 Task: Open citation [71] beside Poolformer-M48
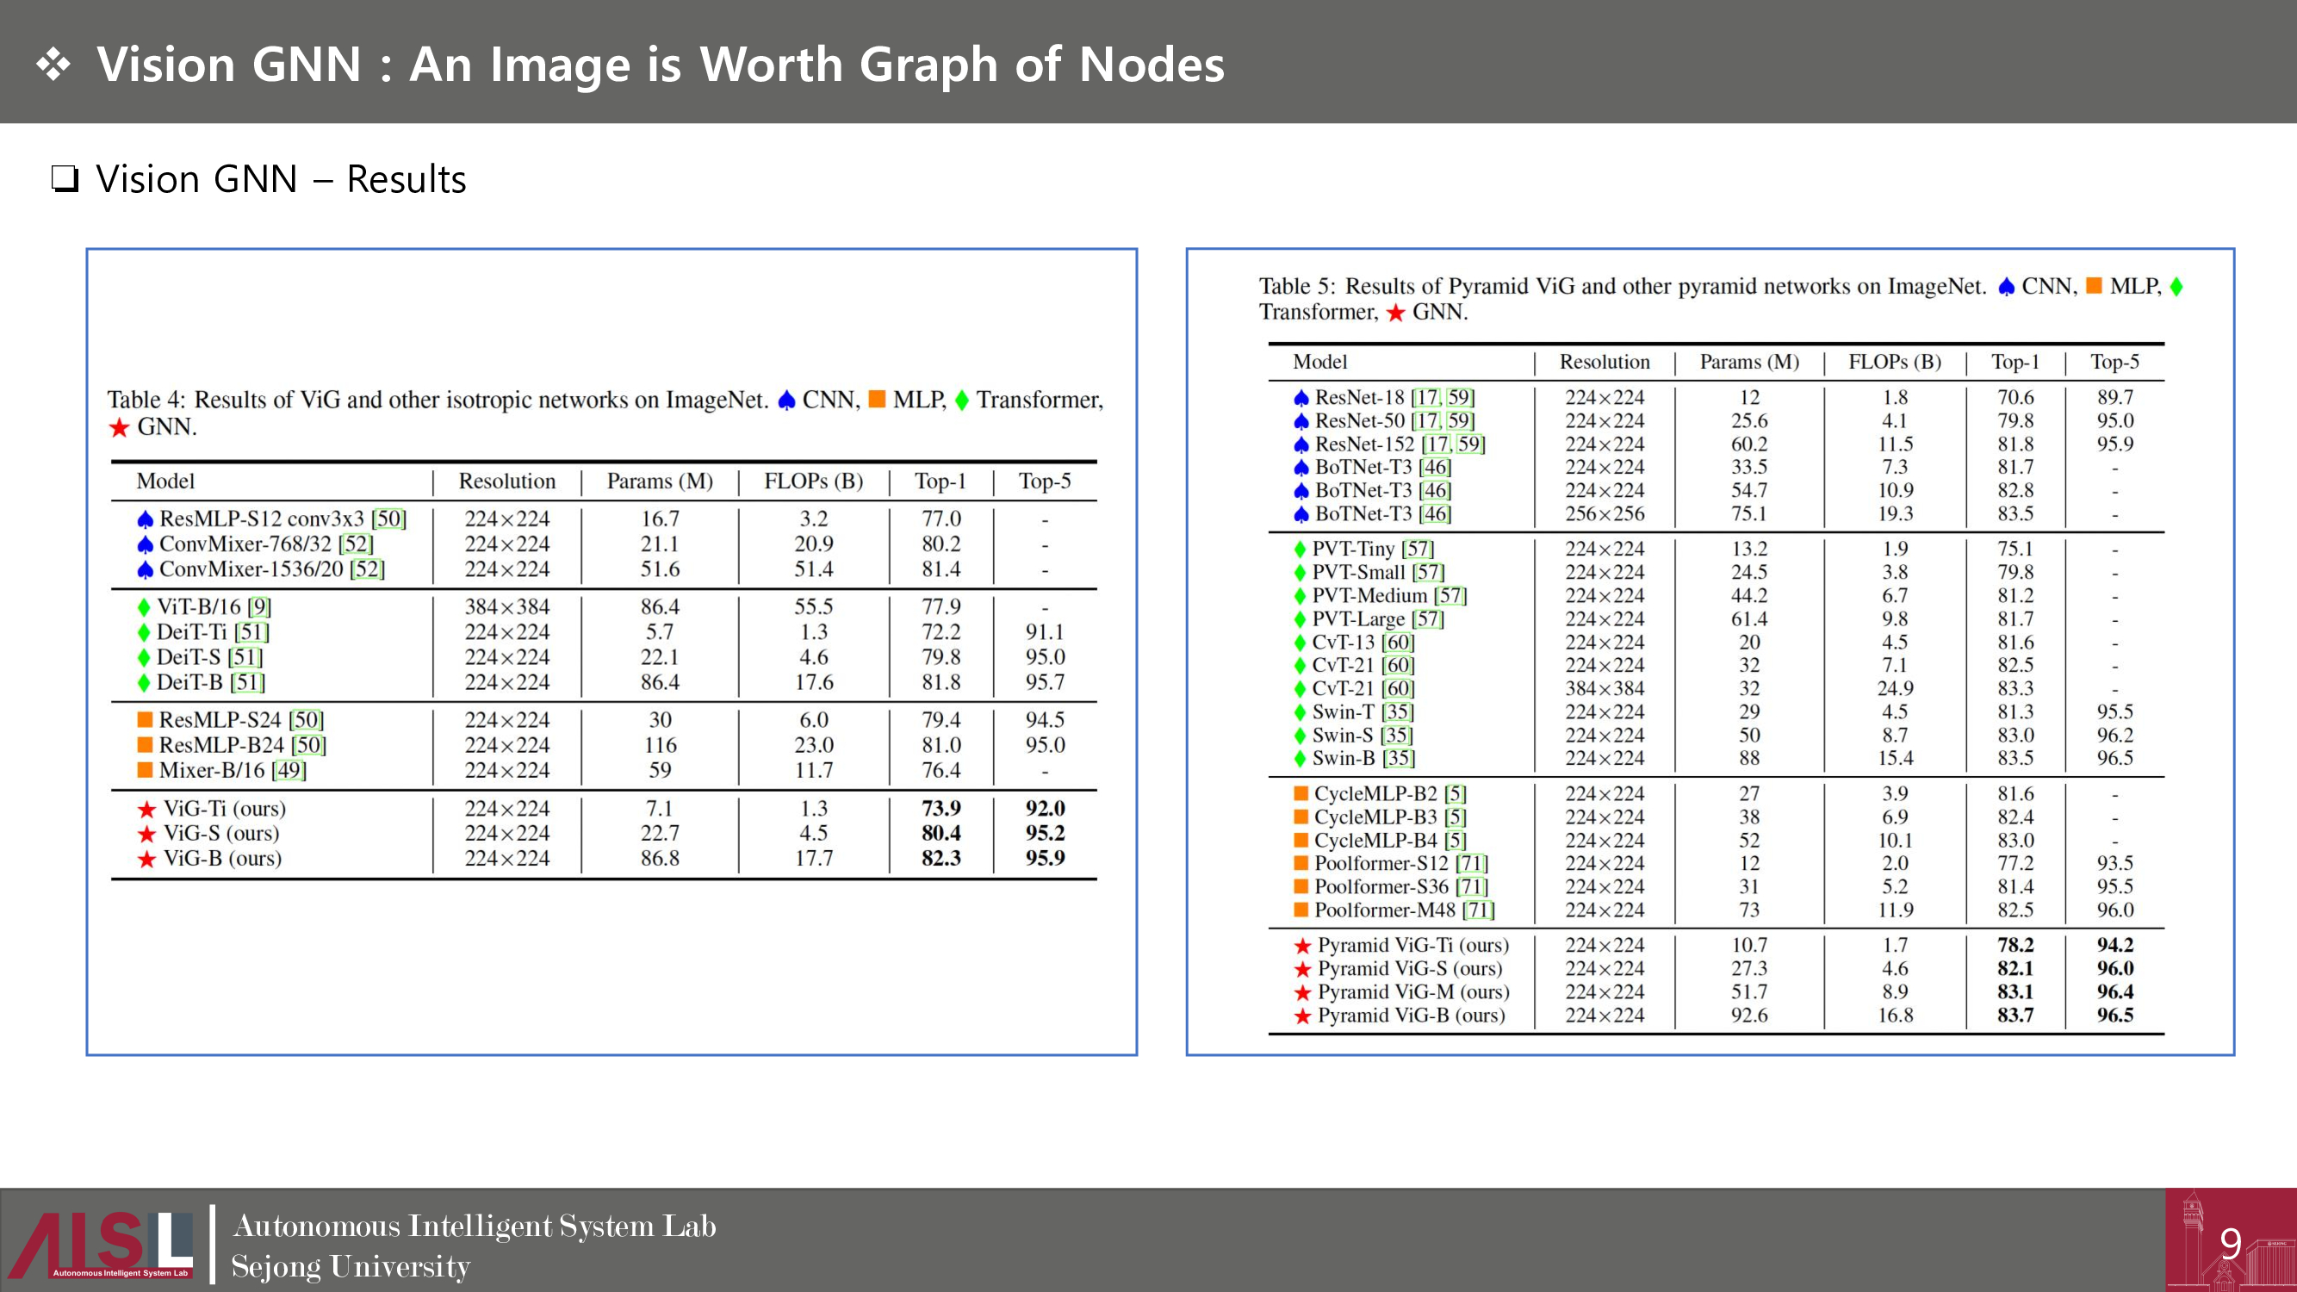[x=1479, y=910]
